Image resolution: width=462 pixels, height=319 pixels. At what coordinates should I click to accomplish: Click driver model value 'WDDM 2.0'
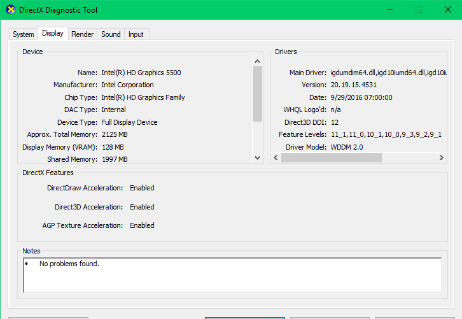coord(347,147)
